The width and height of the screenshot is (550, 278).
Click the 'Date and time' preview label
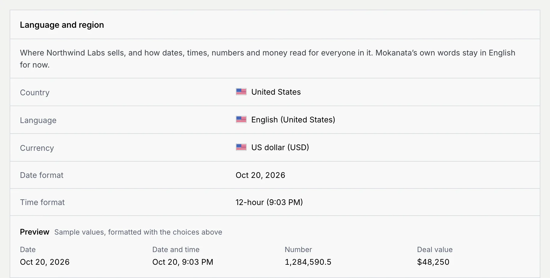176,250
